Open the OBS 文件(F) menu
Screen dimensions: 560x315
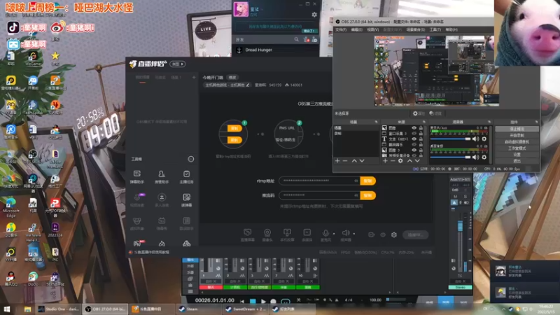coord(341,29)
